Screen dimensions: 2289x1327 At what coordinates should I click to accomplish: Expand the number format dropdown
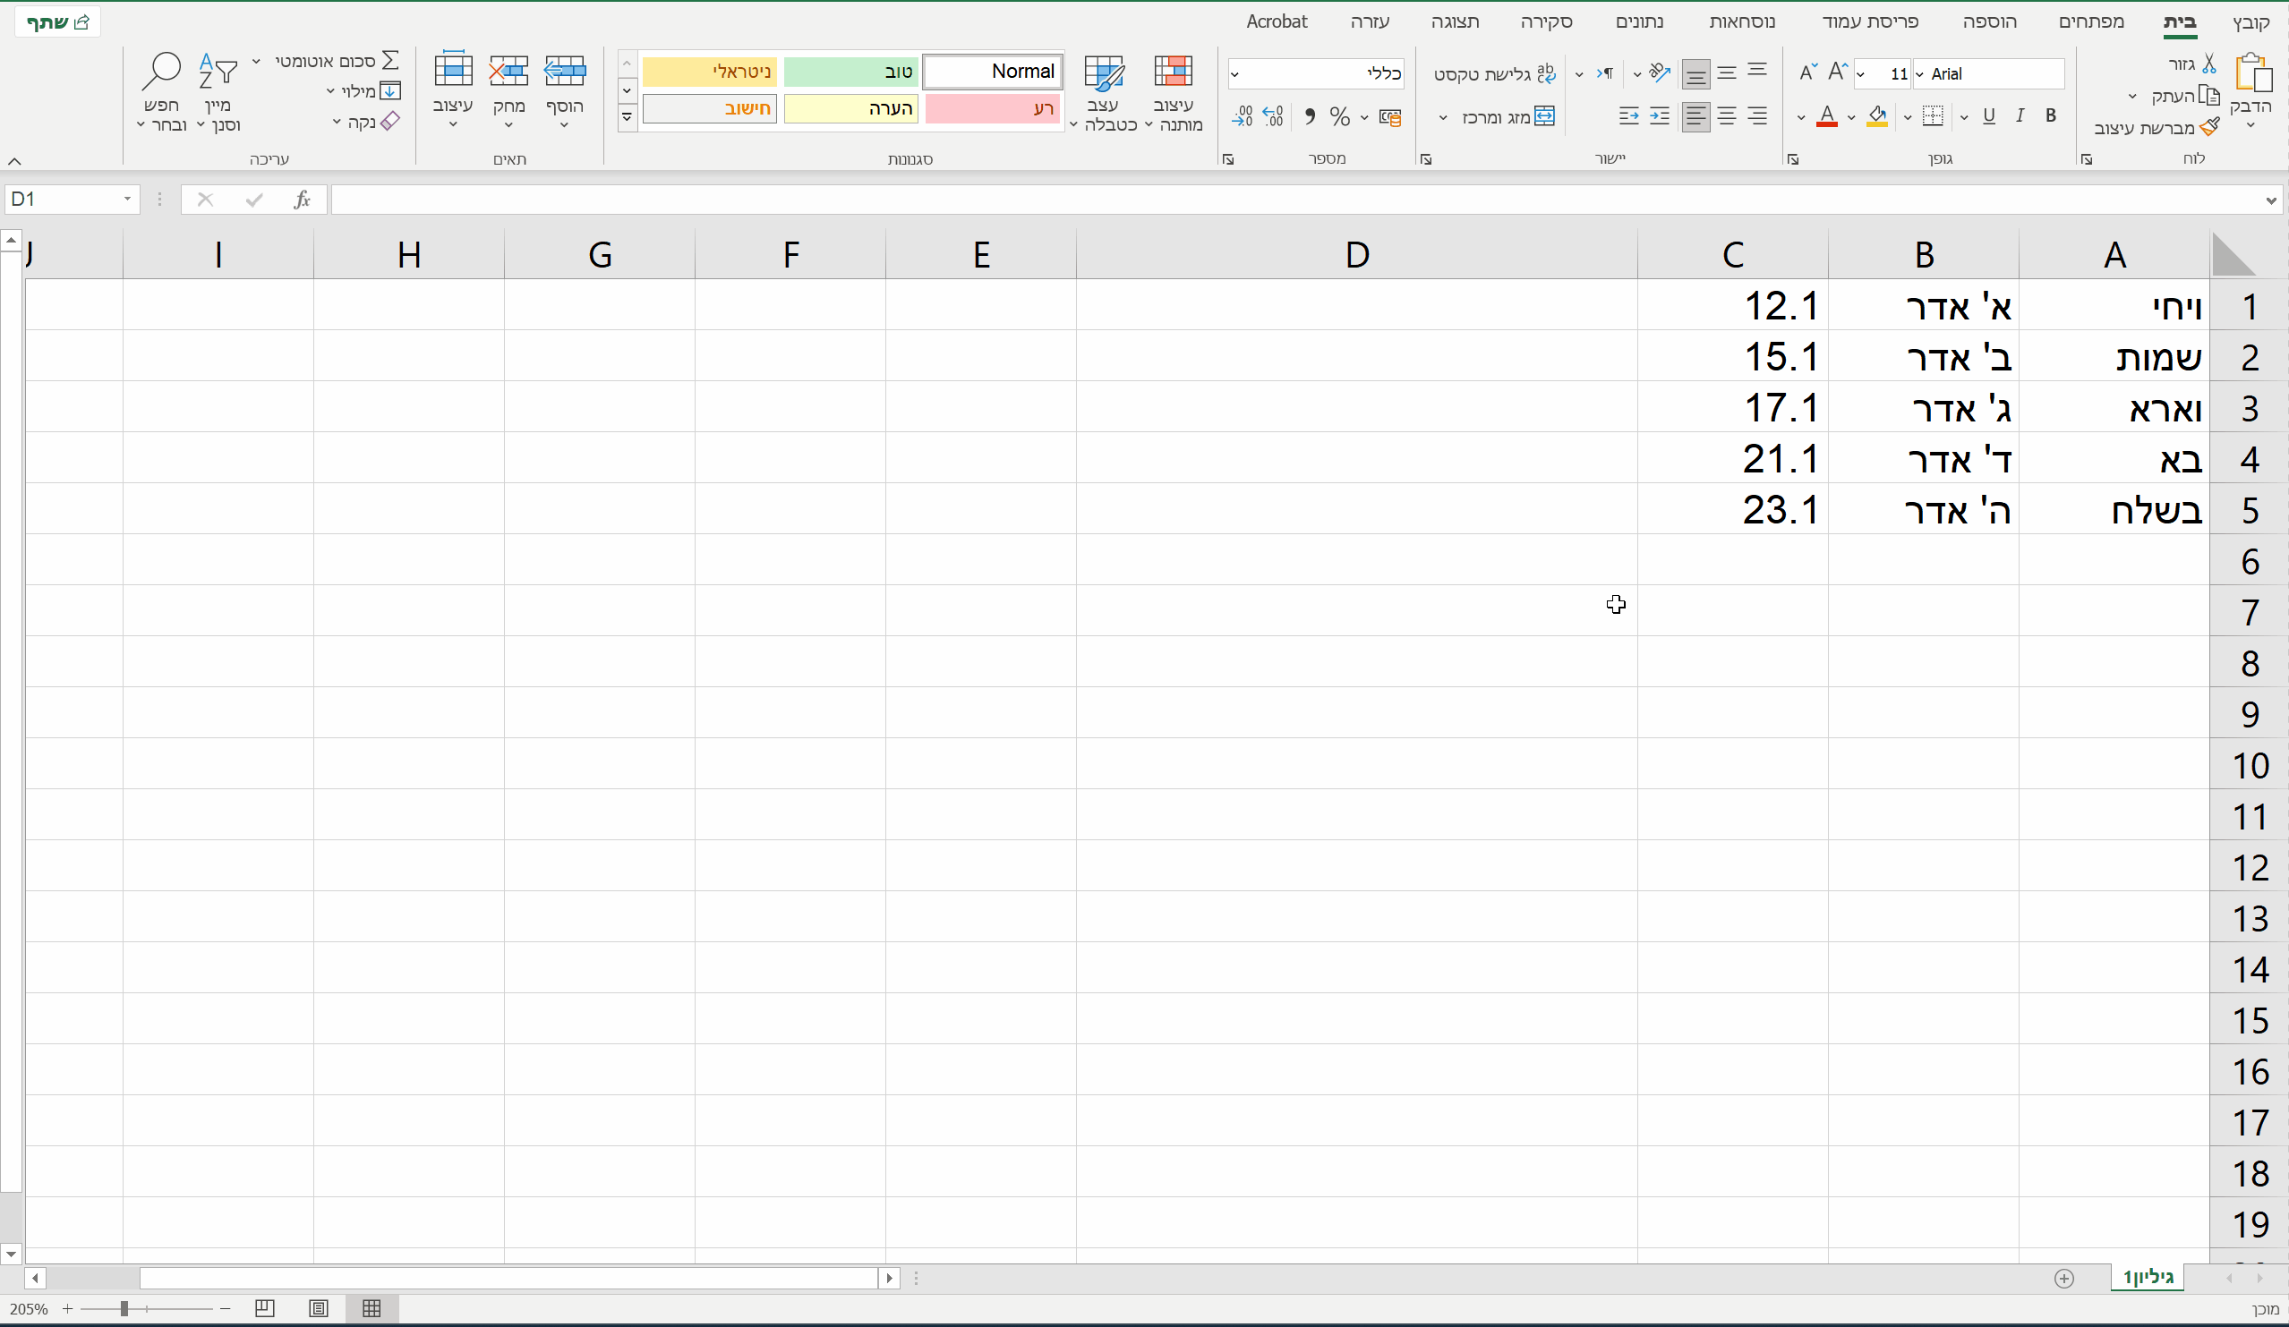tap(1235, 74)
